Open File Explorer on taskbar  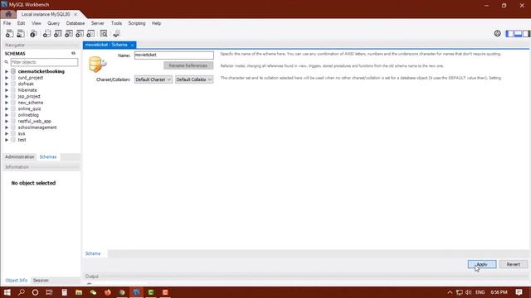point(79,292)
